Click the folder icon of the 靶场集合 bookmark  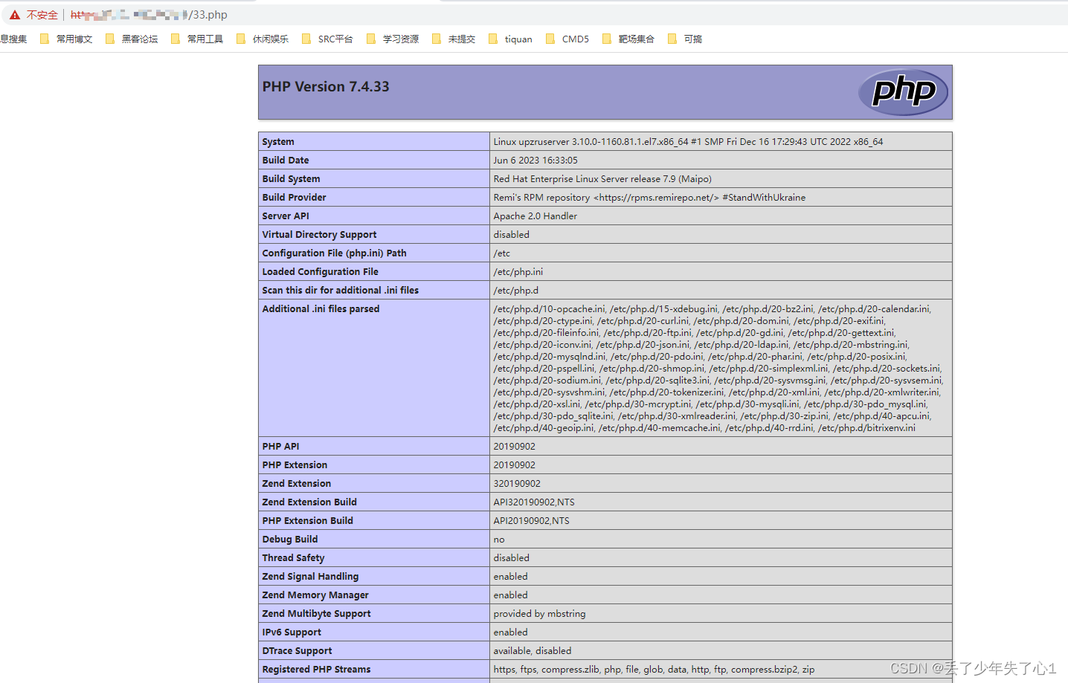pos(607,39)
